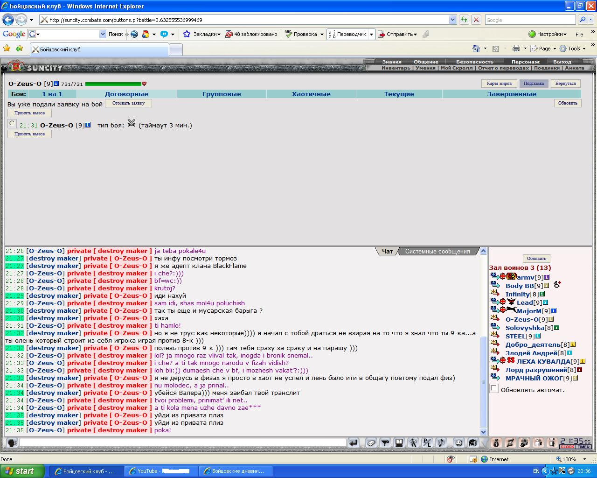Click the add to favorites icon
This screenshot has height=478, width=597.
pyautogui.click(x=19, y=48)
